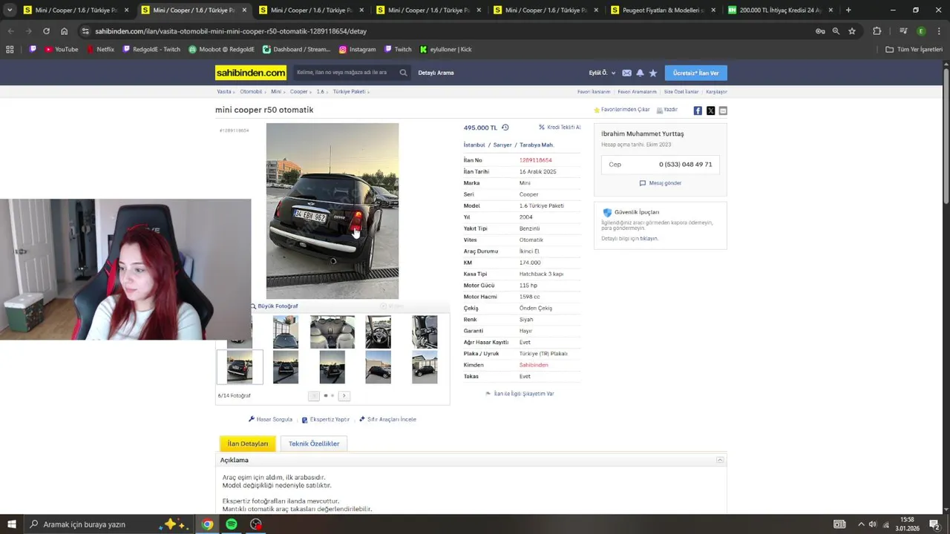Click the search magnifier in the site header
950x534 pixels.
(x=403, y=73)
